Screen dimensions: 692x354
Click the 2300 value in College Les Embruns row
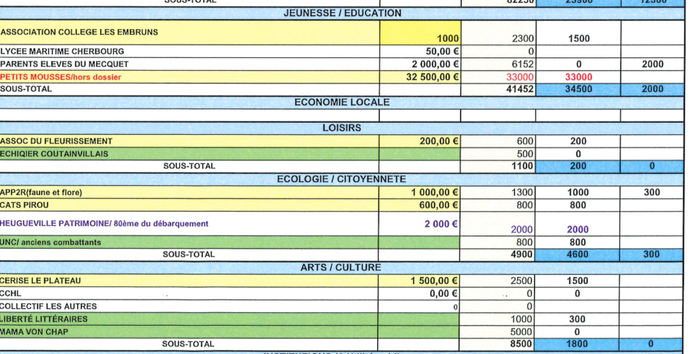point(523,38)
